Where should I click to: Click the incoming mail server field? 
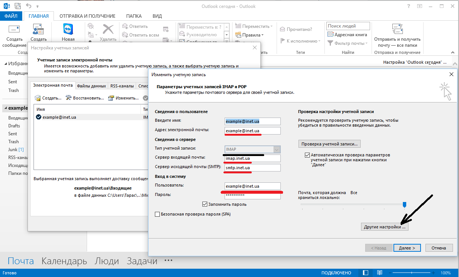pos(252,158)
